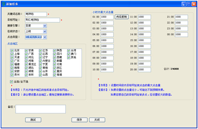Click the 关键词名称 input field

[x=36, y=14]
